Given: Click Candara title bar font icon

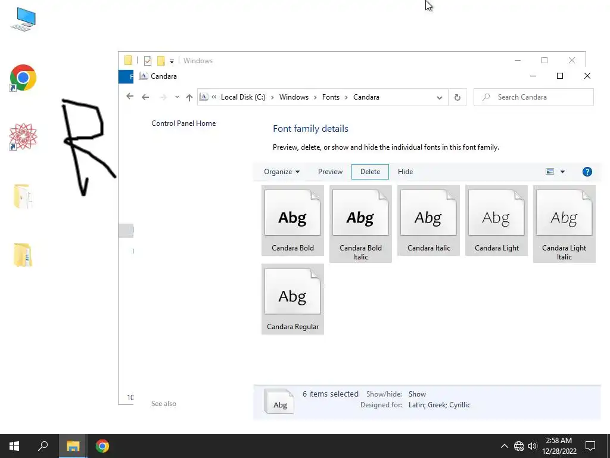Looking at the screenshot, I should tap(144, 76).
